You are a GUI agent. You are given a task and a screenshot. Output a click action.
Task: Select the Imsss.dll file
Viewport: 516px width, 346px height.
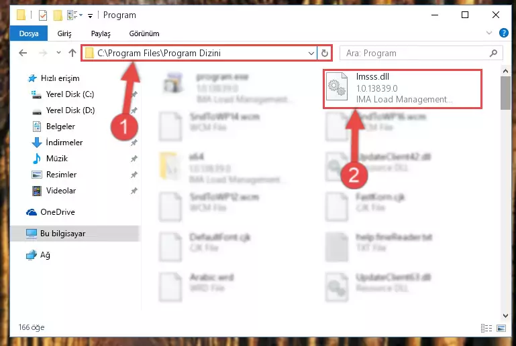[x=403, y=88]
